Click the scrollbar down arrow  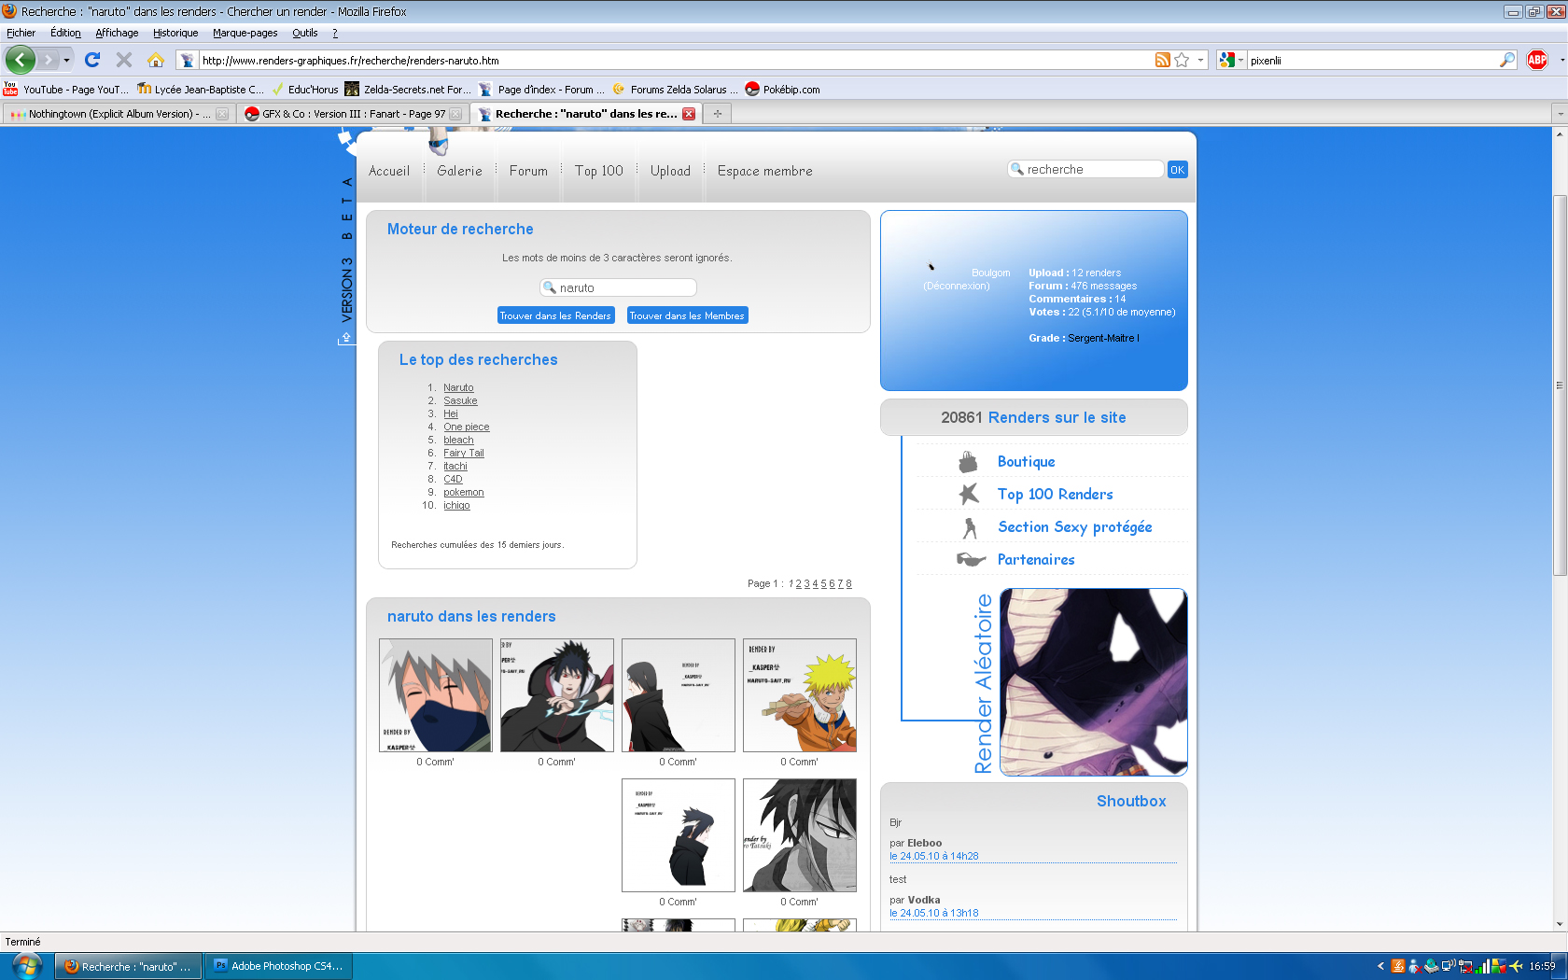tap(1560, 924)
